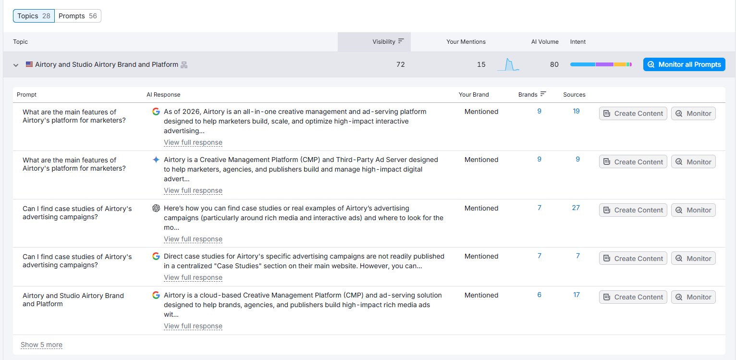Click the Intent color distribution bar
Viewport: 736px width, 360px height.
pos(601,64)
